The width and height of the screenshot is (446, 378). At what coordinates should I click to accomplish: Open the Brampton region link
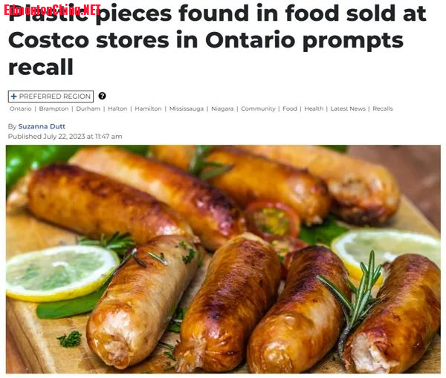point(54,108)
